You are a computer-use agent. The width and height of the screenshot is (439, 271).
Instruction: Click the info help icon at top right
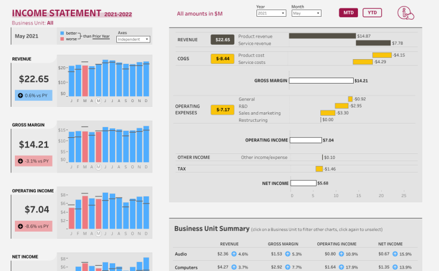click(x=406, y=13)
